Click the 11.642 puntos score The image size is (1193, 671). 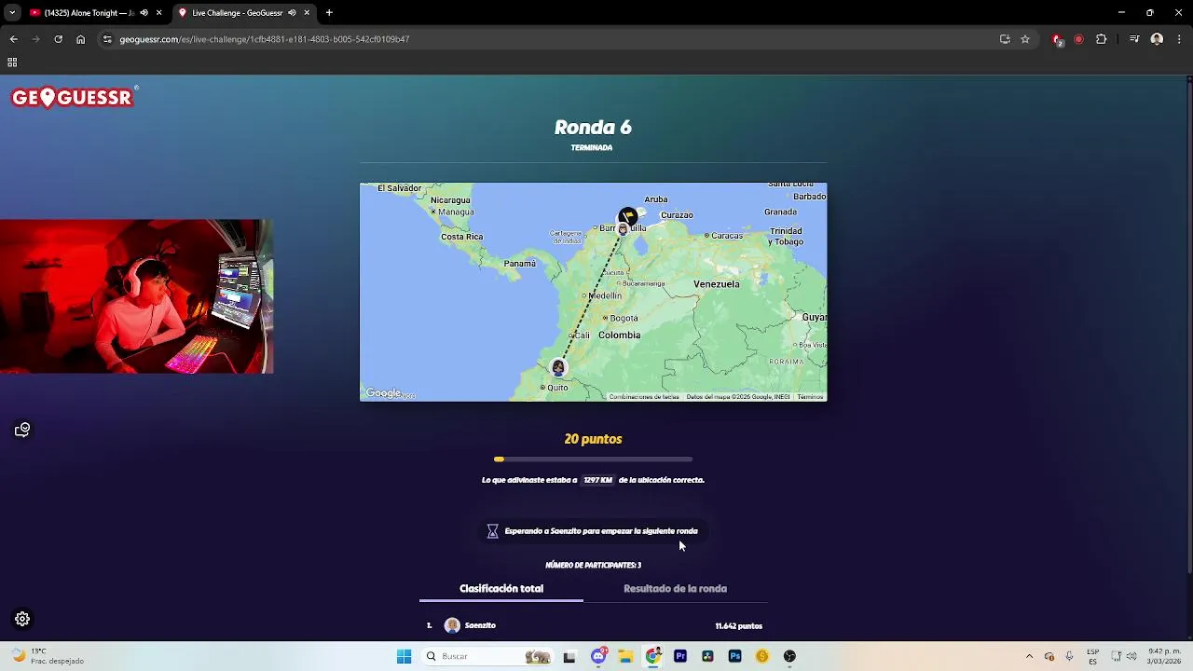(738, 626)
